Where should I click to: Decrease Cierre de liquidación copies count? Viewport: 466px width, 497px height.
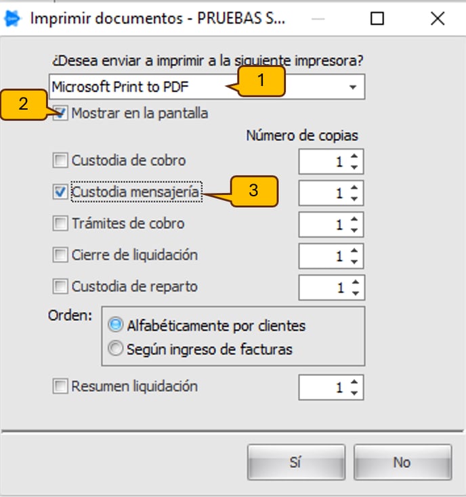pos(354,261)
